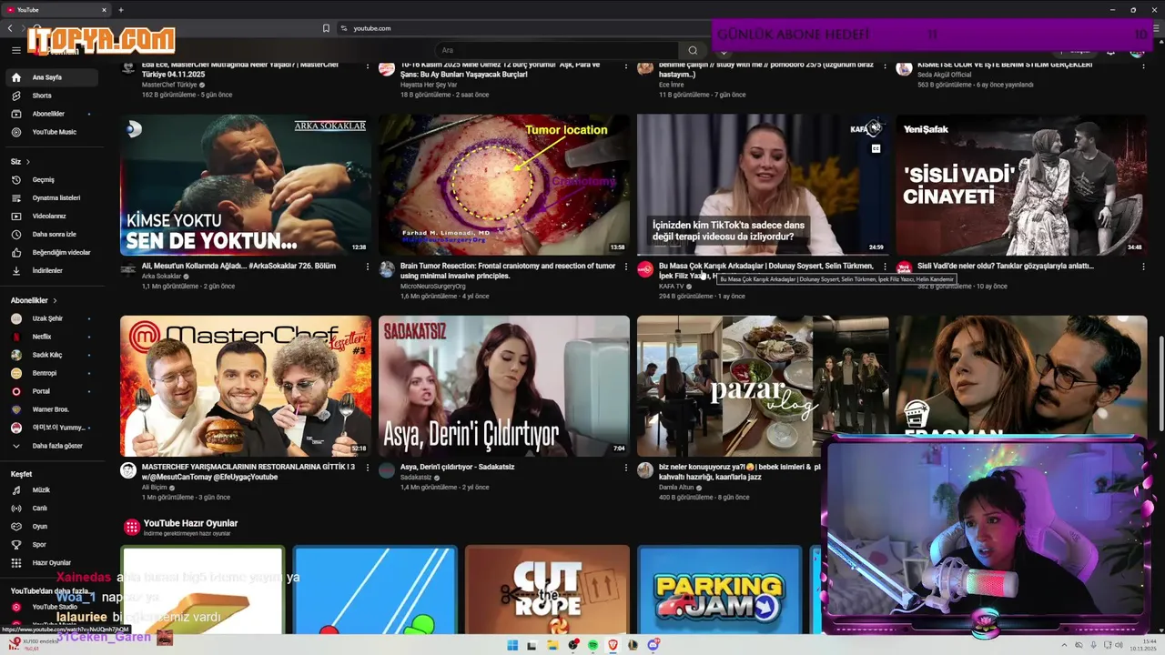This screenshot has width=1165, height=655.
Task: Select the YouTube browser tab
Action: pos(55,10)
